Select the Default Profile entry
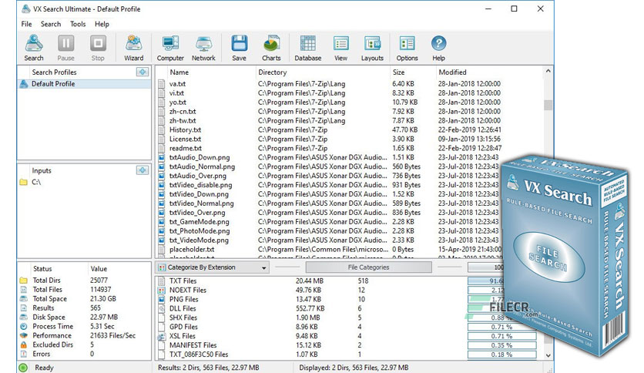The width and height of the screenshot is (644, 373). point(84,84)
